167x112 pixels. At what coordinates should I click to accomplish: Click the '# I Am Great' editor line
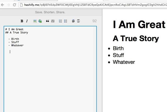[x=14, y=29]
